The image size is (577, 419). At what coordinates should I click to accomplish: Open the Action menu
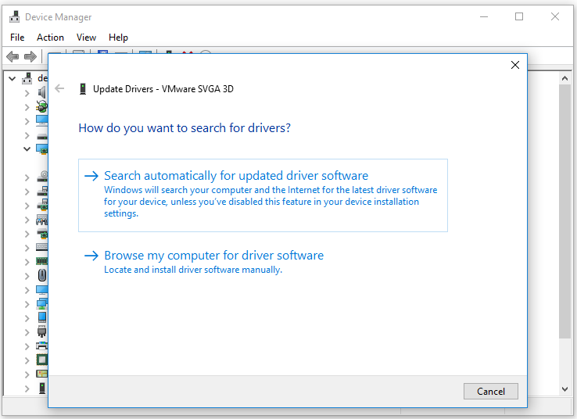pyautogui.click(x=50, y=38)
